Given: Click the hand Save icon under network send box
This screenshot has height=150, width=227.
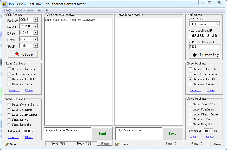Looking at the screenshot, I should (118, 144).
